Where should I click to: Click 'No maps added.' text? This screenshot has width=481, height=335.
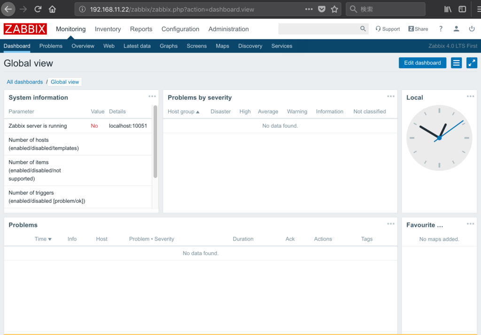tap(439, 239)
